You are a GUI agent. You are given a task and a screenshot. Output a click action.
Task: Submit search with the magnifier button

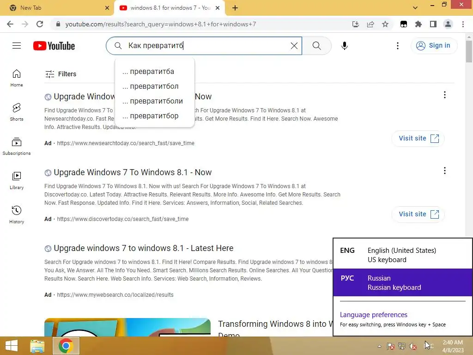pyautogui.click(x=316, y=46)
